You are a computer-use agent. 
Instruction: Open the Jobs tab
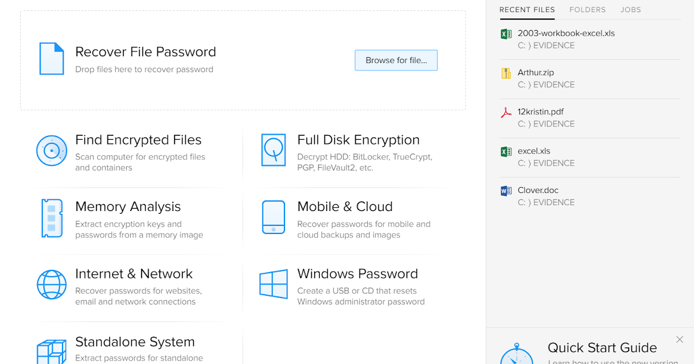630,10
